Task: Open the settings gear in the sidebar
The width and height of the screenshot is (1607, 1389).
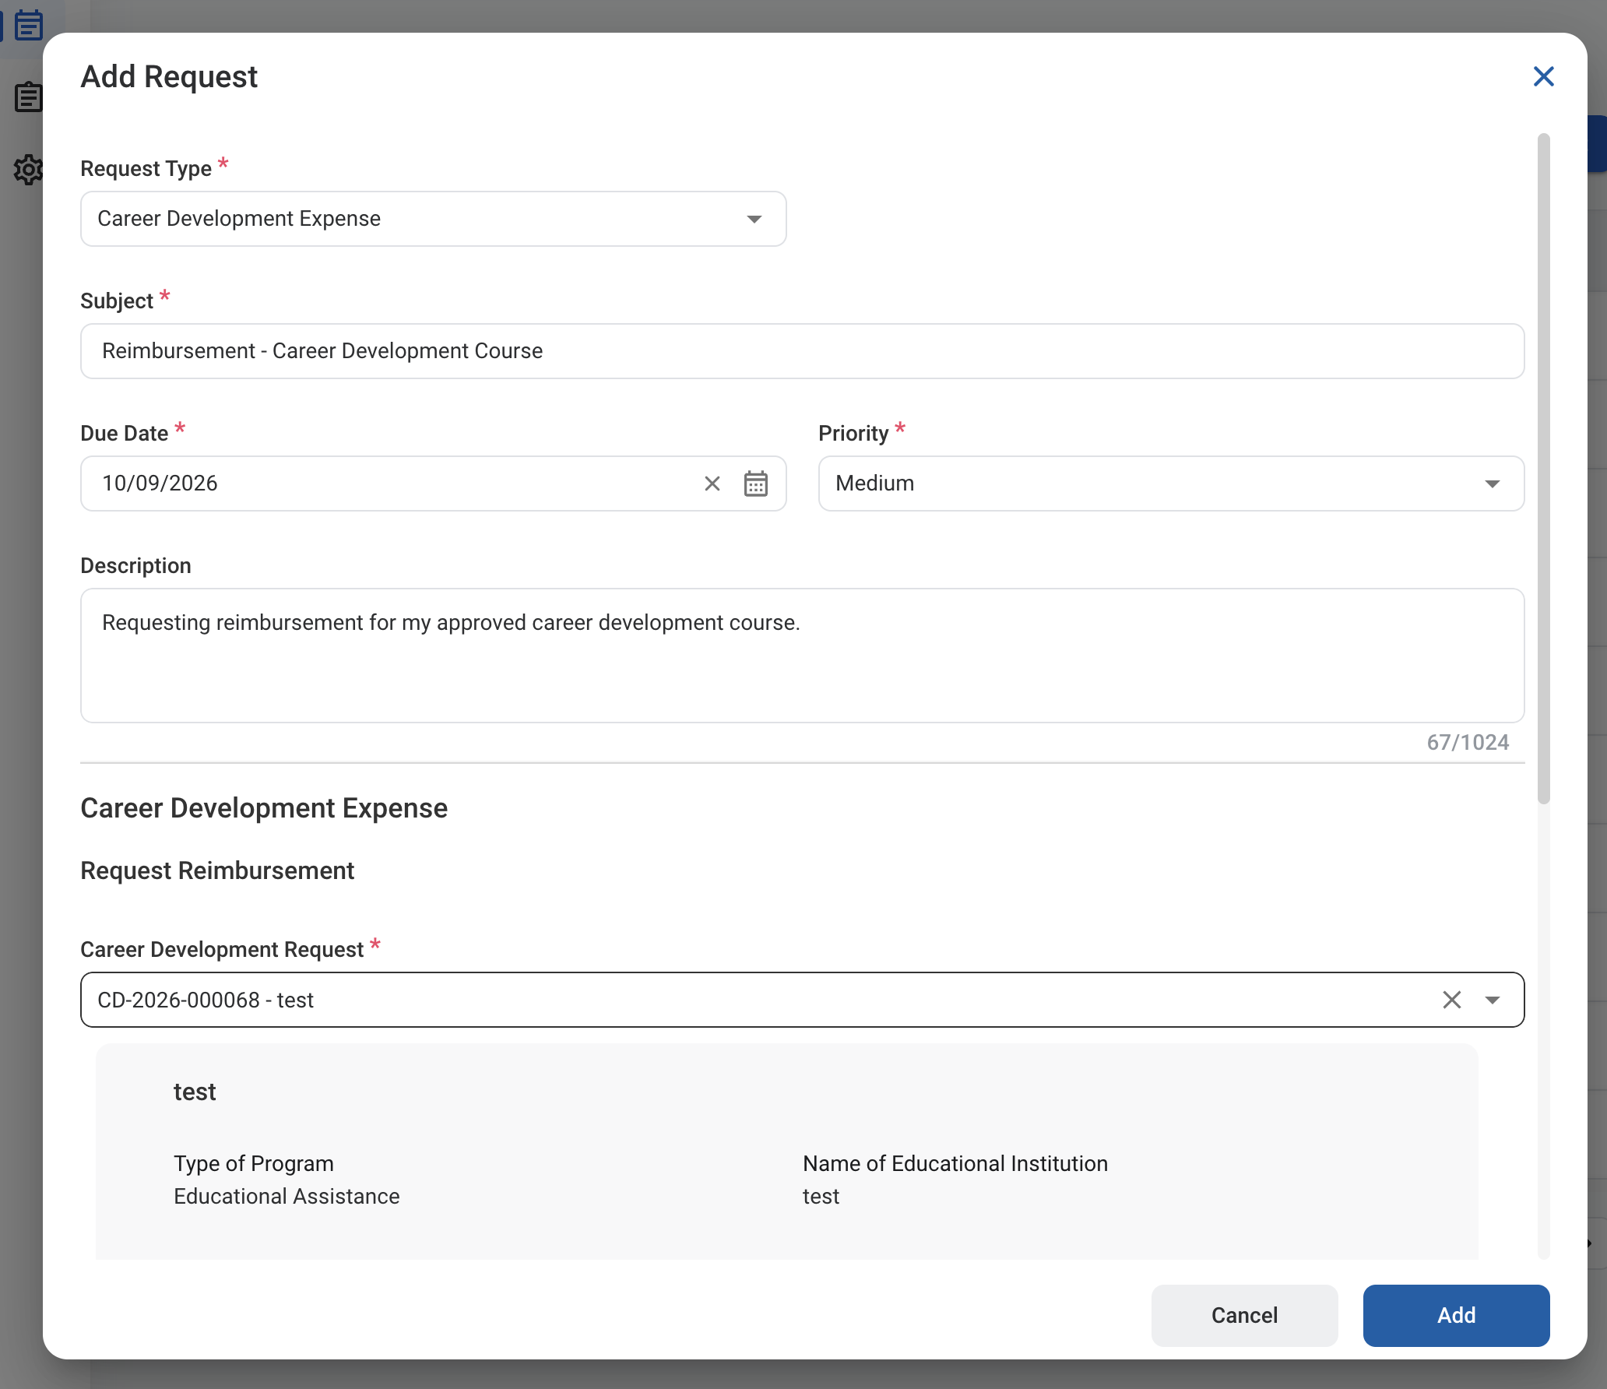Action: (28, 169)
